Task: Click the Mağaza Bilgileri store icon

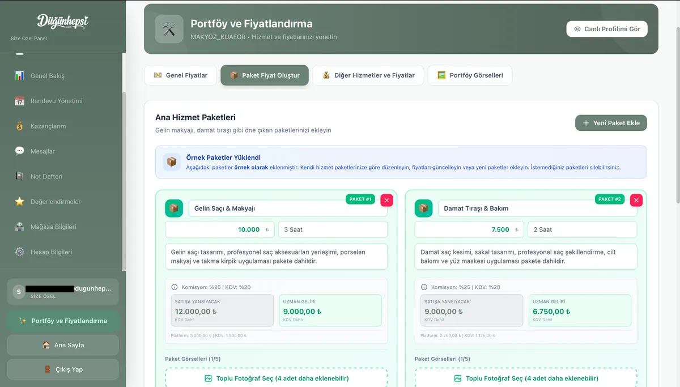Action: pos(19,227)
